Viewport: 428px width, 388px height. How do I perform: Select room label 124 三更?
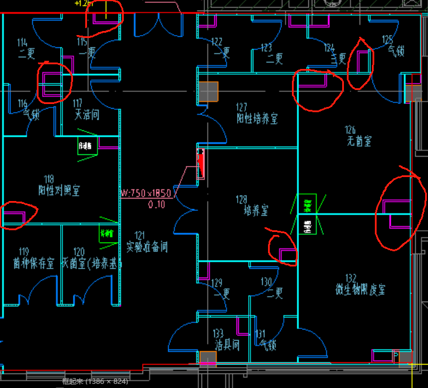(x=336, y=54)
